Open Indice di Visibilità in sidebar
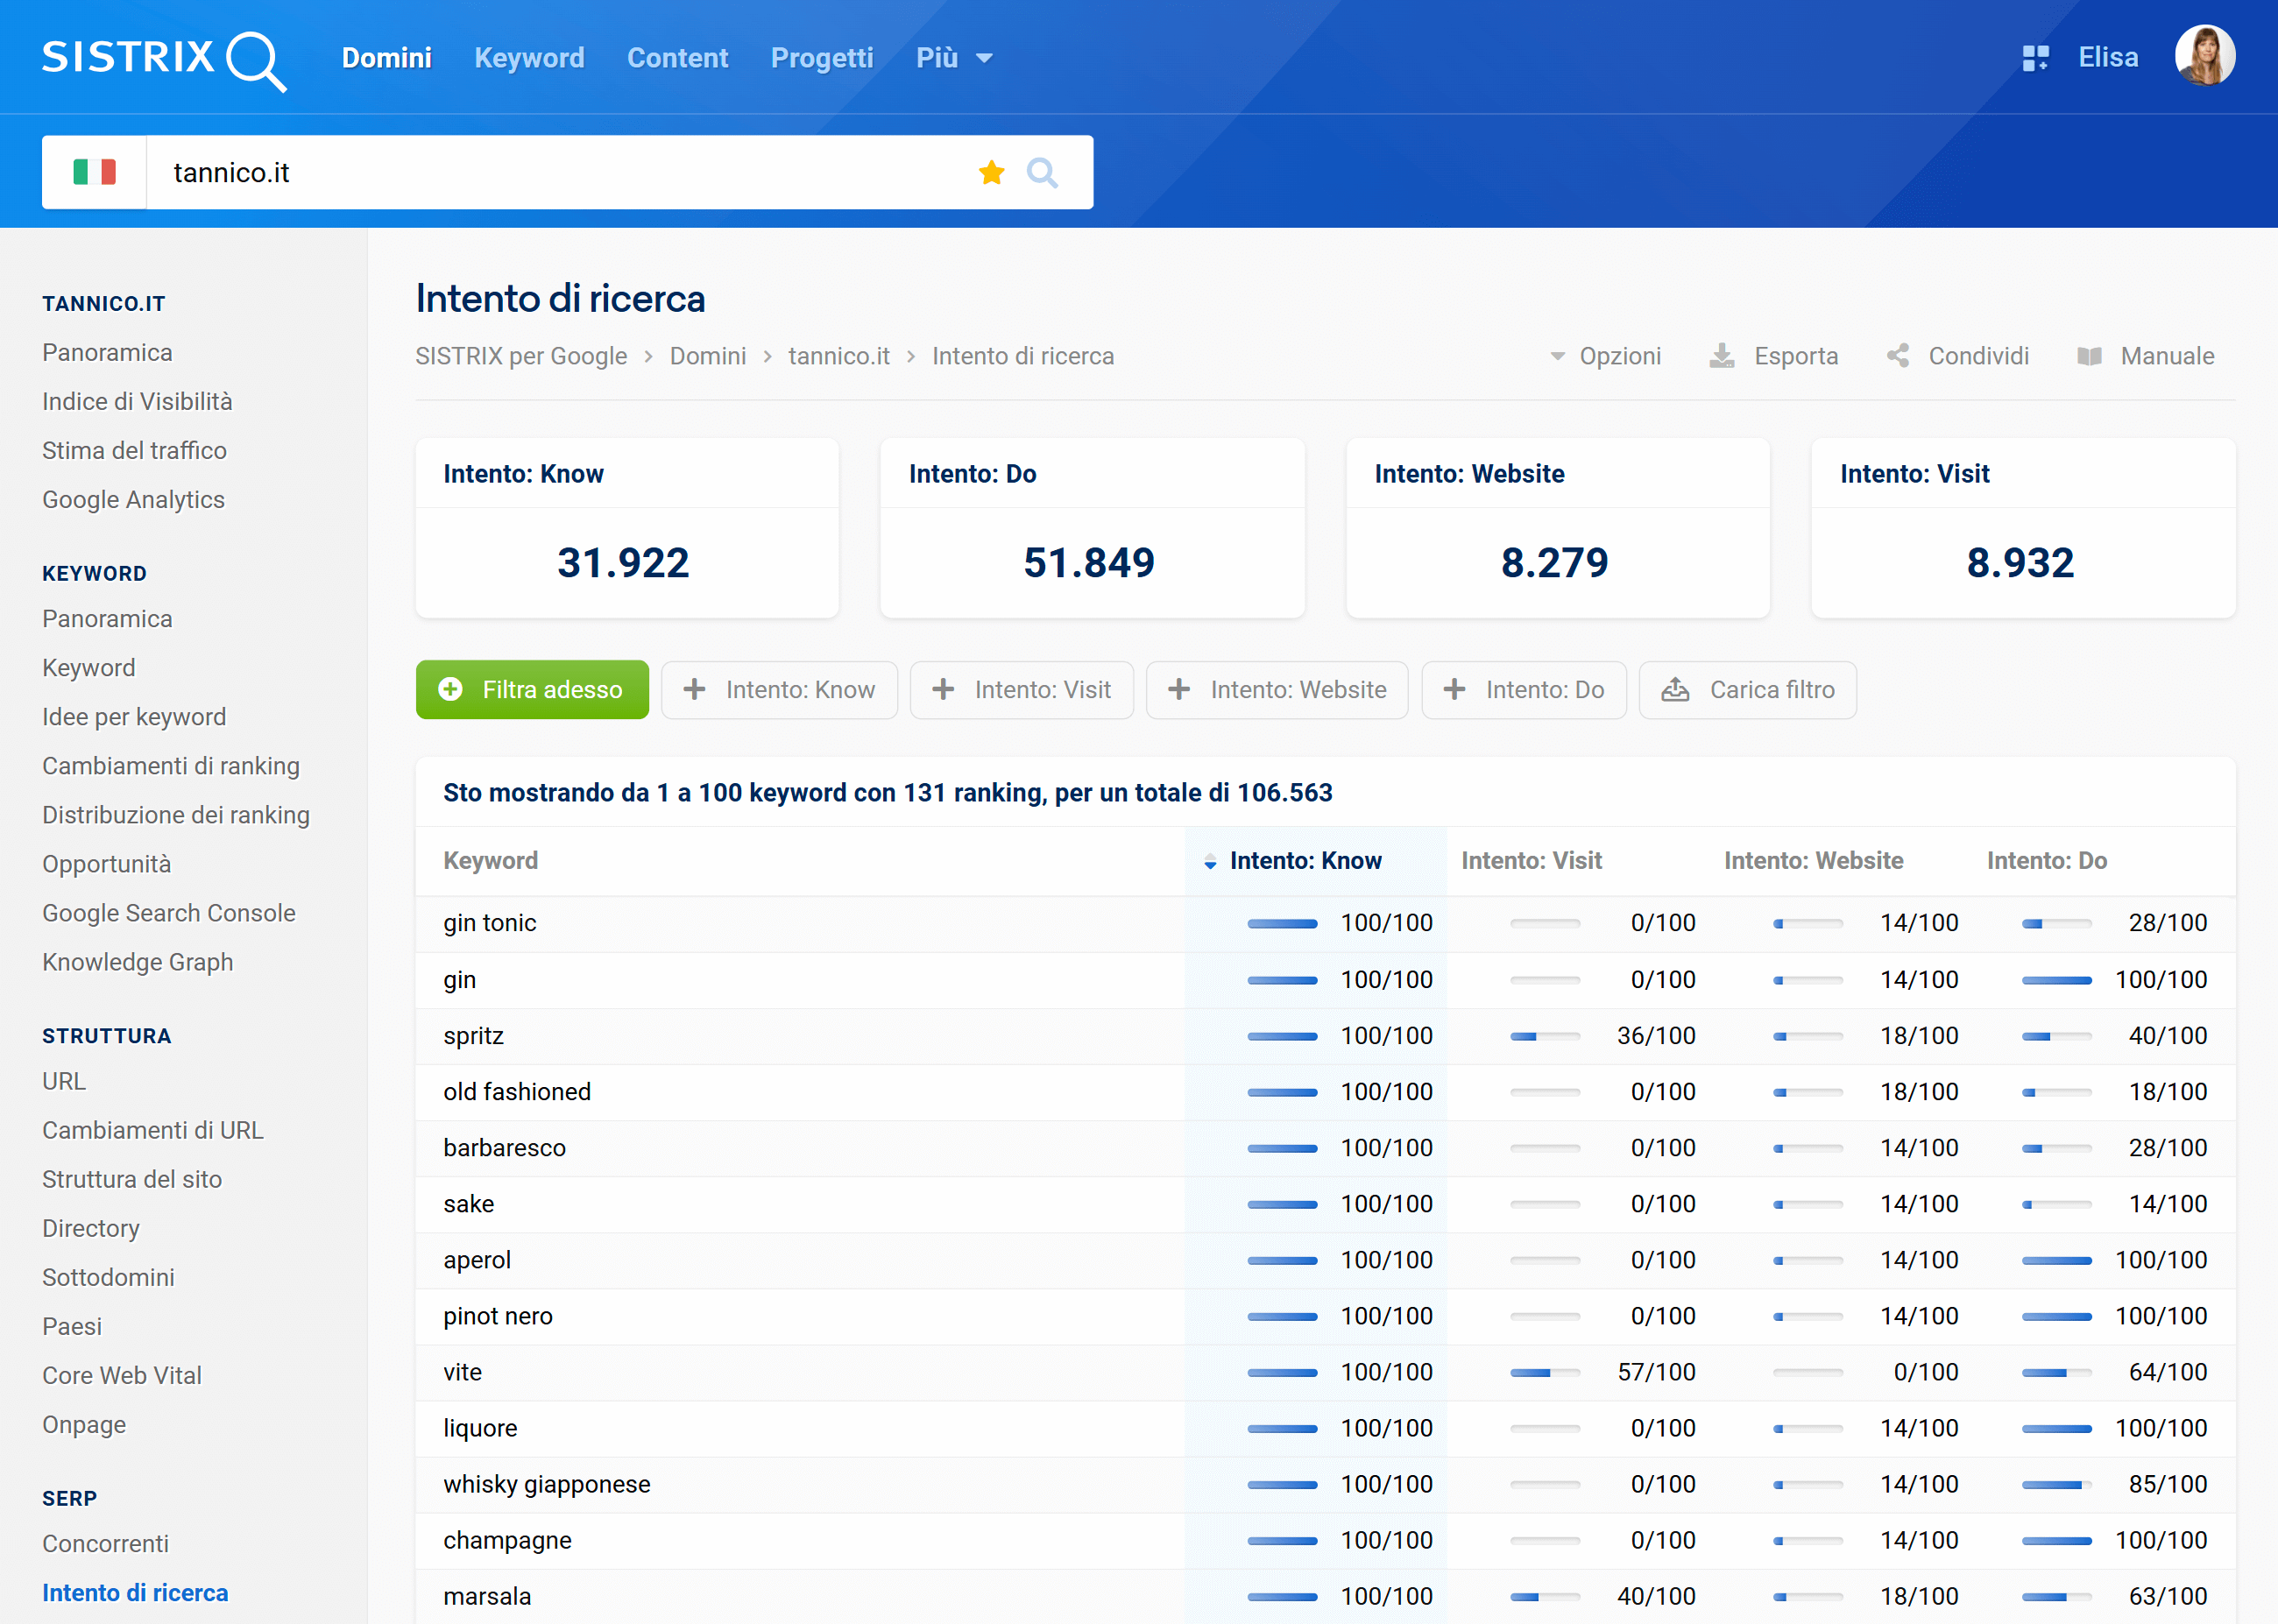 pyautogui.click(x=137, y=401)
